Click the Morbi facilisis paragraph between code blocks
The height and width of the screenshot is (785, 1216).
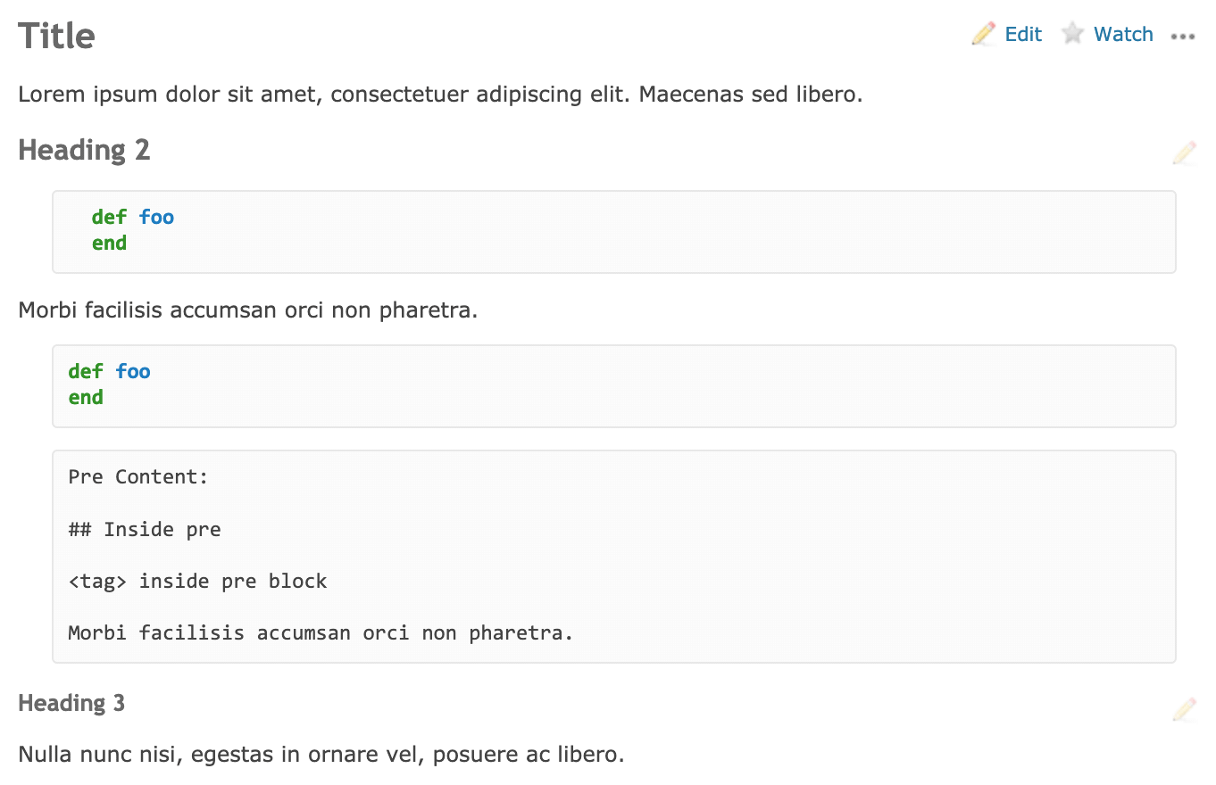point(248,310)
